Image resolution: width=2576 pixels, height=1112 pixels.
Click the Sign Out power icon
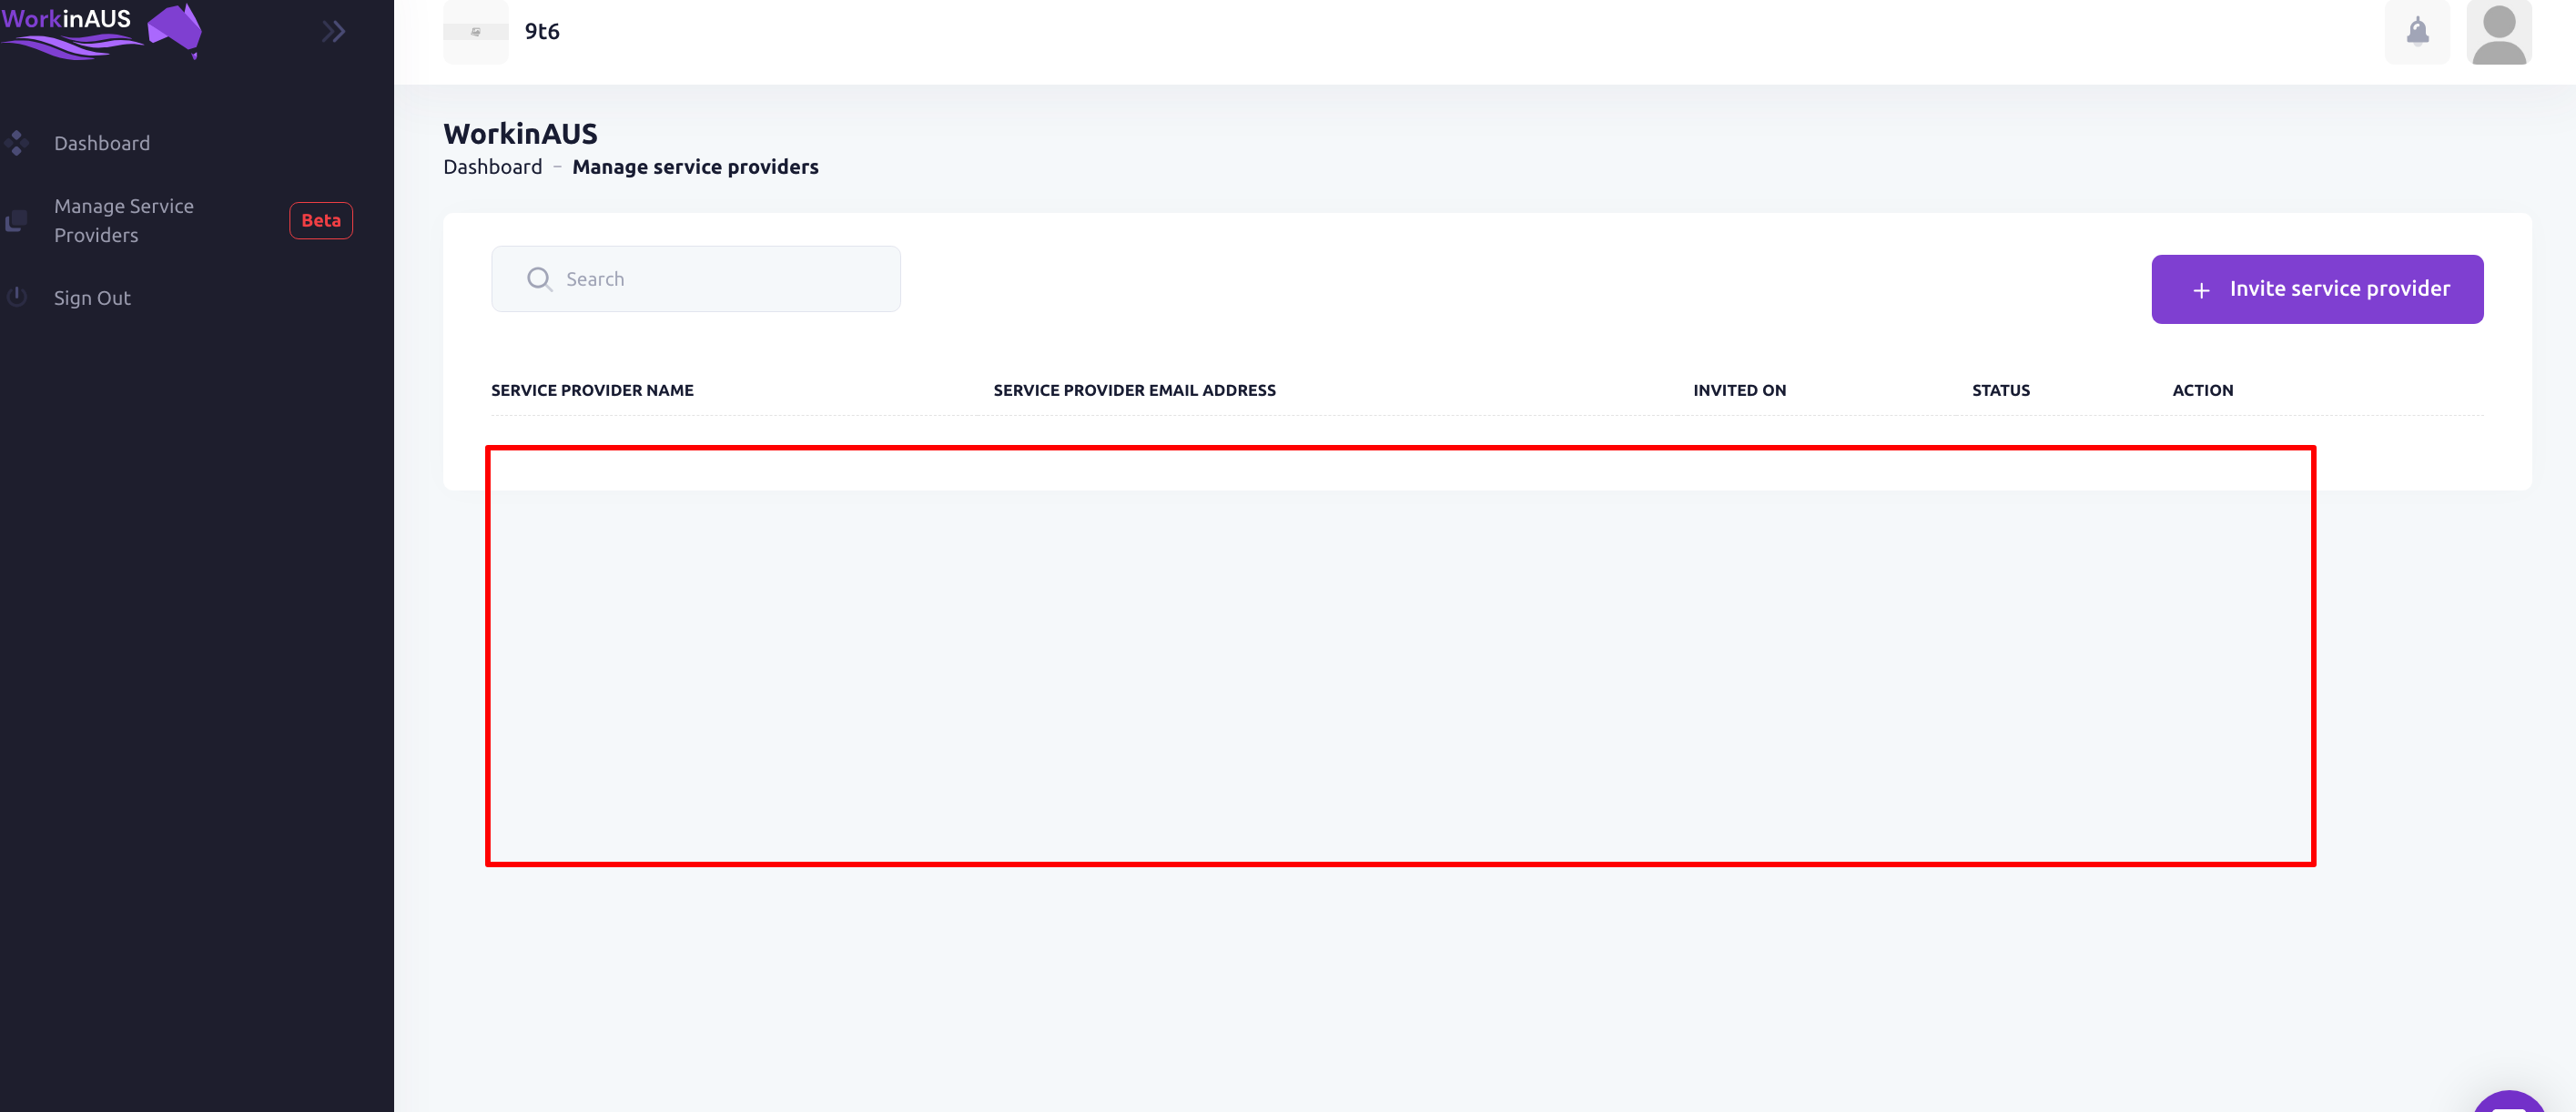click(16, 297)
